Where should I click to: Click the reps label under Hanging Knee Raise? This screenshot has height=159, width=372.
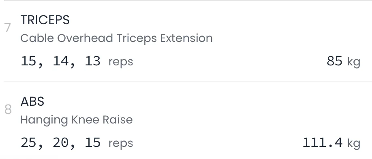click(x=121, y=144)
